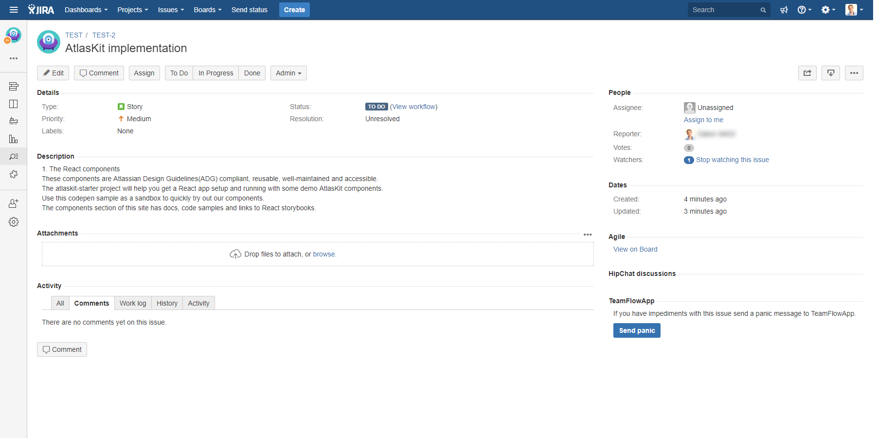Transition issue to Done
Viewport: 895px width, 438px height.
click(x=252, y=73)
